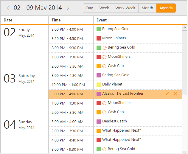The width and height of the screenshot is (188, 154).
Task: Select the Moon Shiners 3:20 PM event
Action: 114,38
